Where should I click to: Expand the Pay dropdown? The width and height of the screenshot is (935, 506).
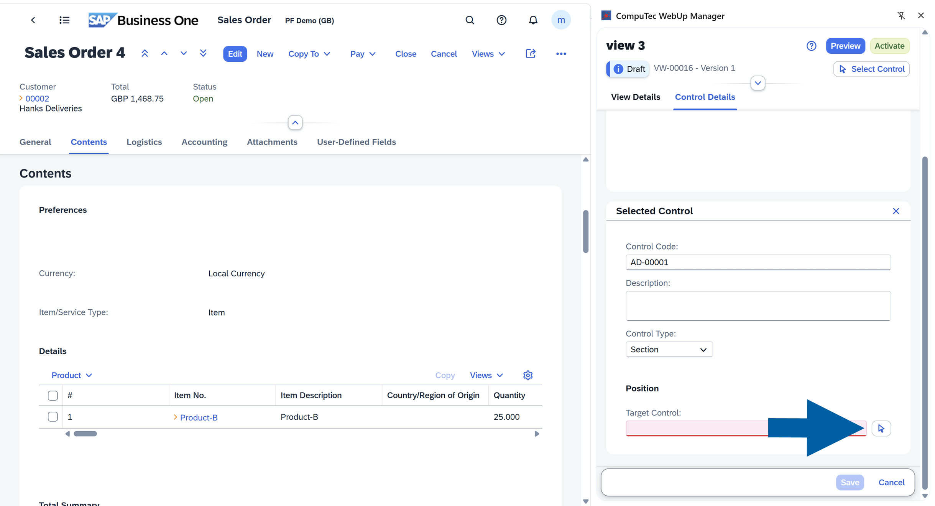click(x=363, y=54)
